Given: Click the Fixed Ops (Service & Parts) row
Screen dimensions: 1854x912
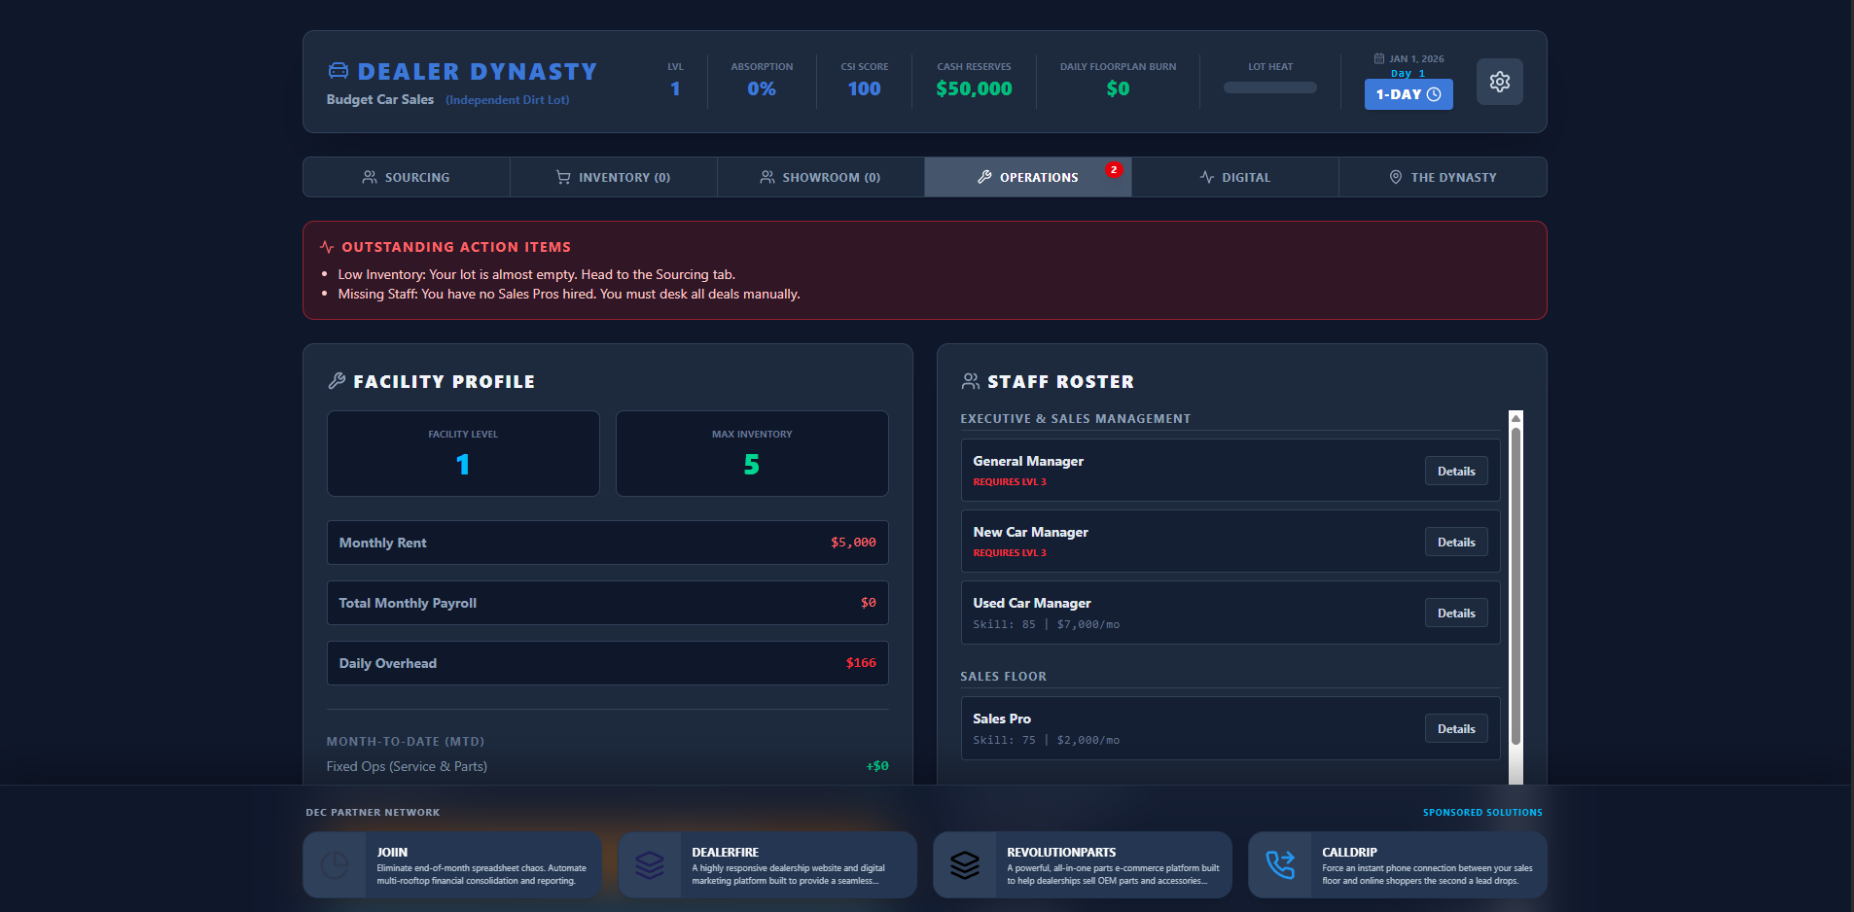Looking at the screenshot, I should tap(608, 766).
